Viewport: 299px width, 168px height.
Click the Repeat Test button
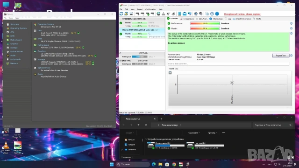coord(281,56)
